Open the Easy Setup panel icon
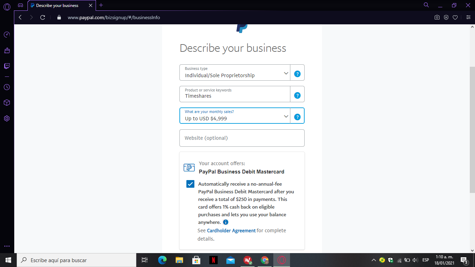The image size is (475, 267). [468, 17]
